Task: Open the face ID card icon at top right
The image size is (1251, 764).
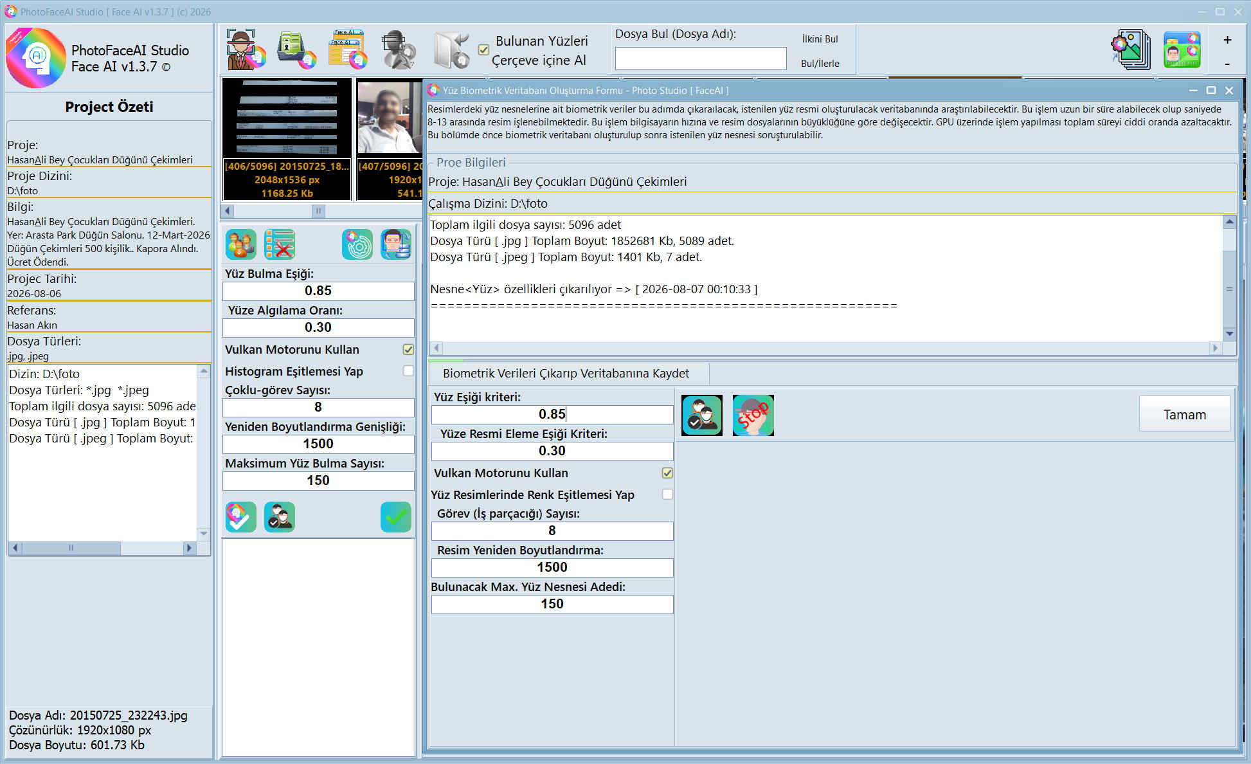Action: point(1182,50)
